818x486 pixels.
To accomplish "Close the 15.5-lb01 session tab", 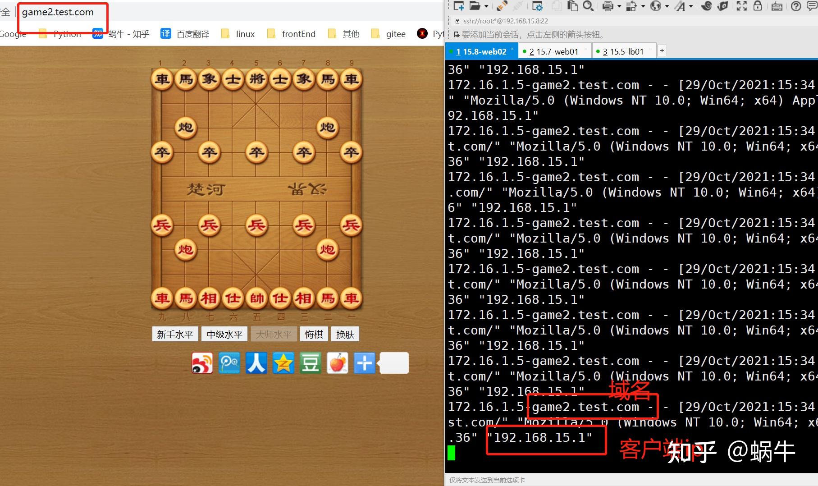I will pos(650,49).
